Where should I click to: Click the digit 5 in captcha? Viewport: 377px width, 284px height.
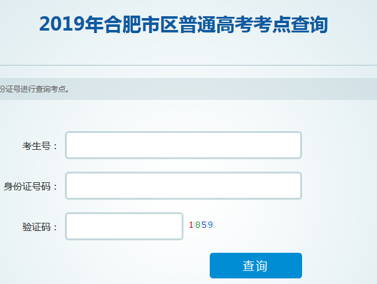(x=204, y=225)
